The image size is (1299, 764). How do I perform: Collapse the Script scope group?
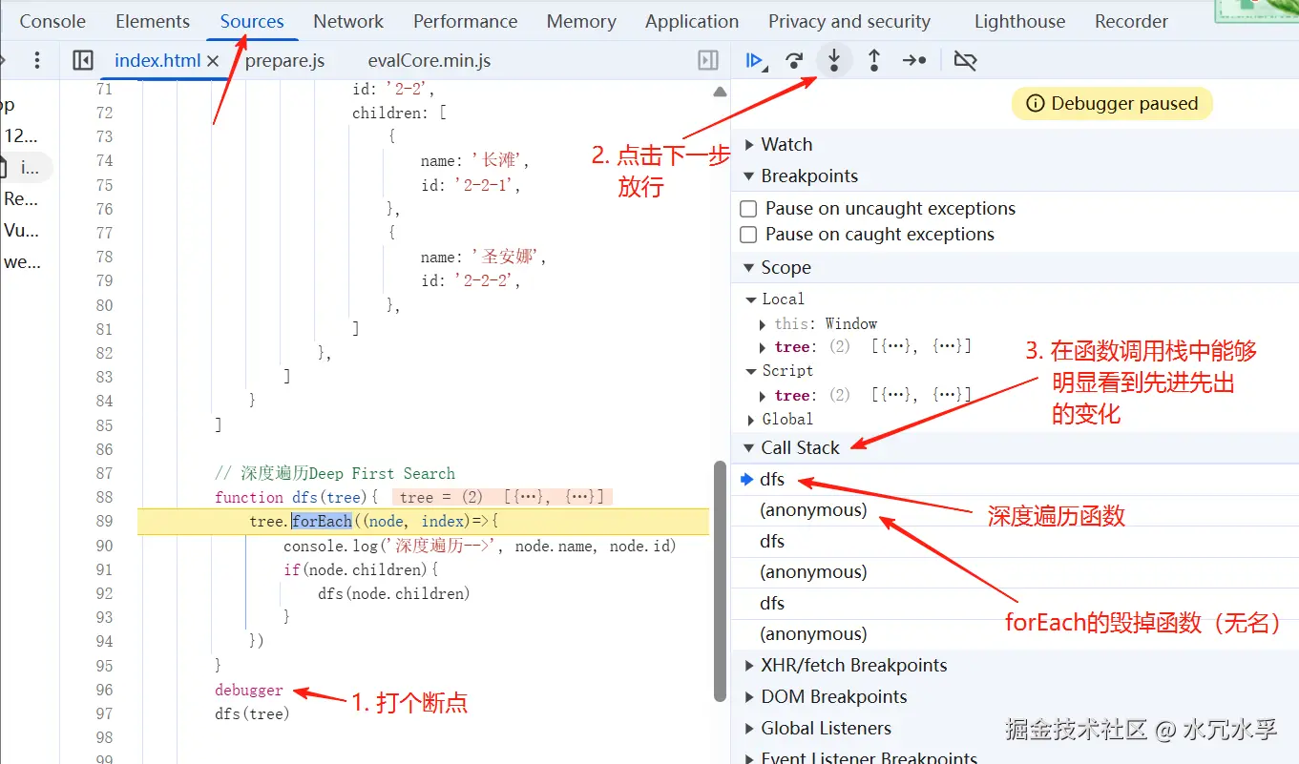click(751, 371)
